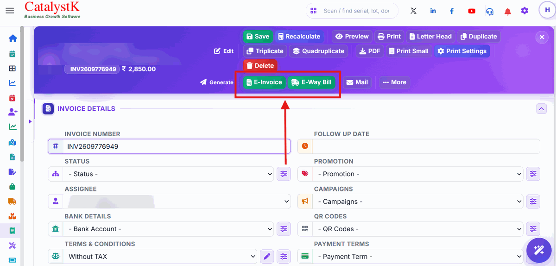
Task: Open the Status dropdown
Action: point(169,174)
